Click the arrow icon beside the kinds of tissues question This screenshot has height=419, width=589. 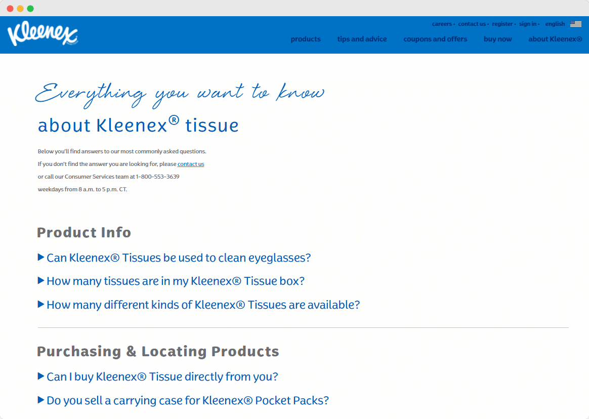point(40,304)
